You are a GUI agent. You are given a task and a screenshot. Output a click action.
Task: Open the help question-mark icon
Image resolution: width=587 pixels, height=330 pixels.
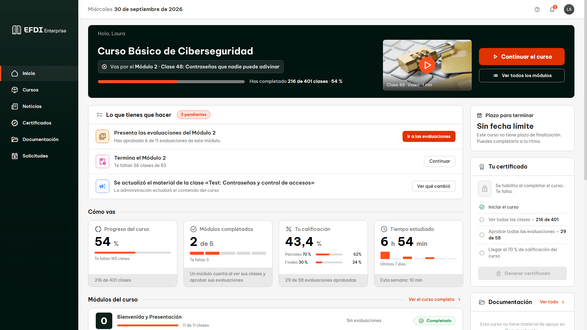click(537, 9)
